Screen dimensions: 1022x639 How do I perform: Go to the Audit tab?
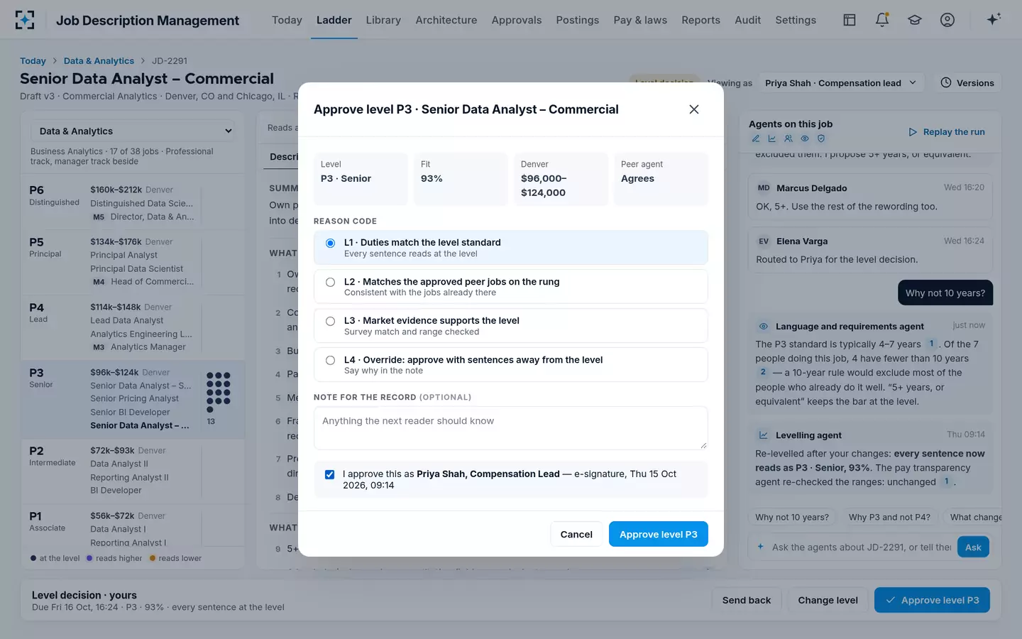point(748,20)
